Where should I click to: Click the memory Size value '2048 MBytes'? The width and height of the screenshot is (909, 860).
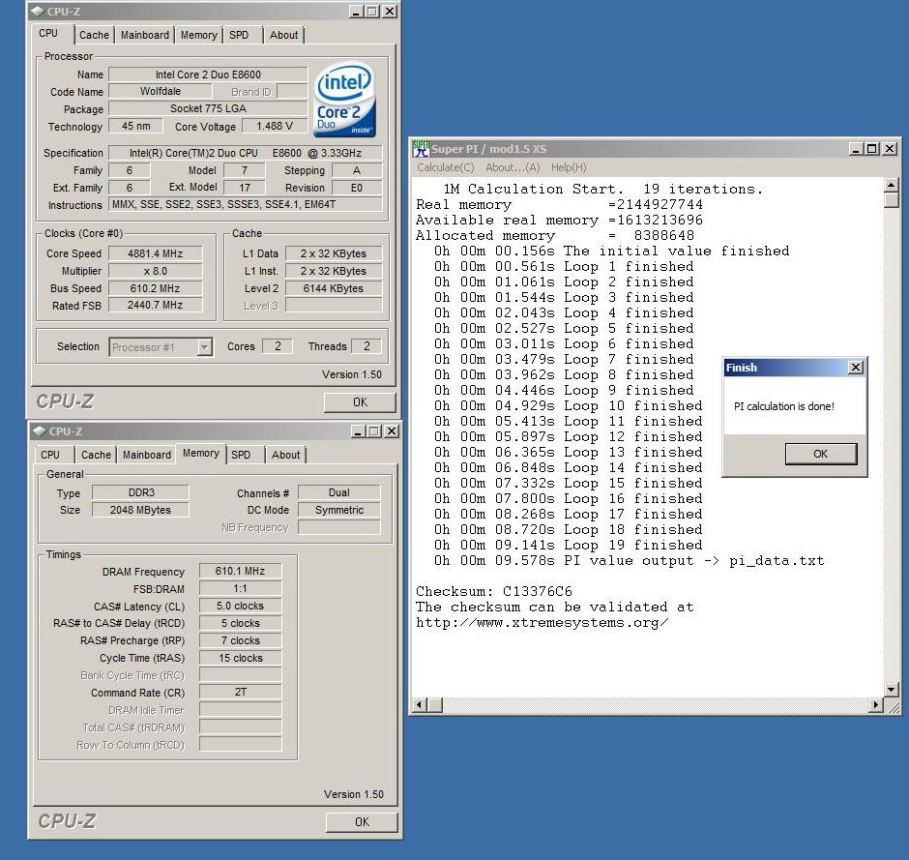point(141,510)
